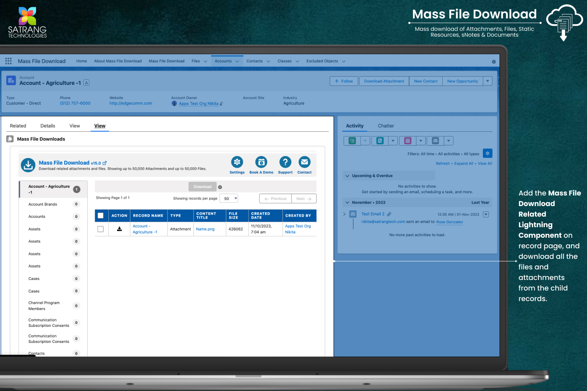Click the Follow button

tap(344, 81)
